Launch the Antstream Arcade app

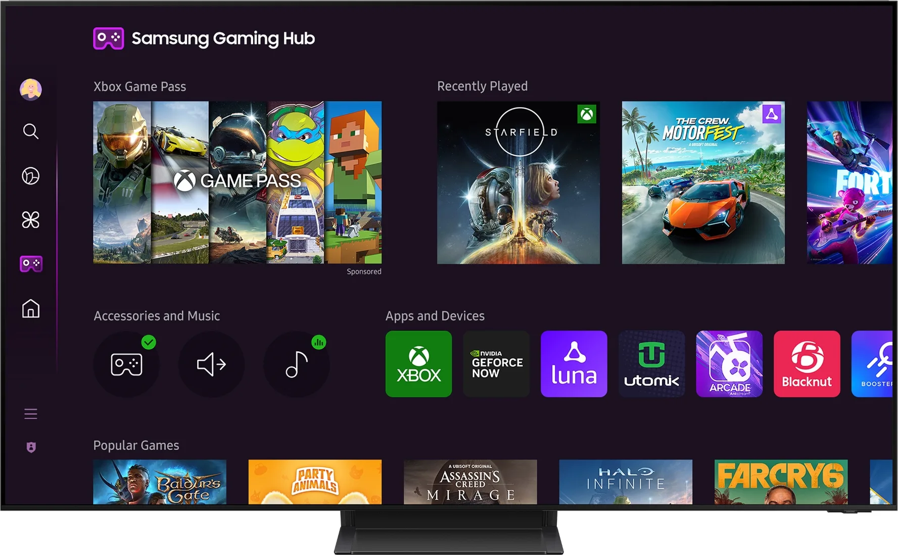click(729, 364)
